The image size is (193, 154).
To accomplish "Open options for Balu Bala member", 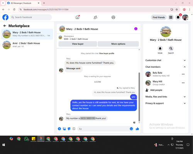I will click(x=183, y=74).
